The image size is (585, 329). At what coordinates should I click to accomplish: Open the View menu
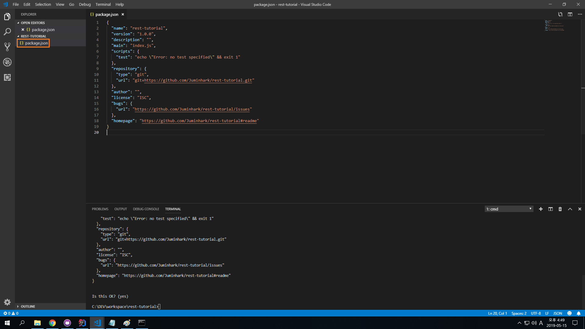pos(60,4)
